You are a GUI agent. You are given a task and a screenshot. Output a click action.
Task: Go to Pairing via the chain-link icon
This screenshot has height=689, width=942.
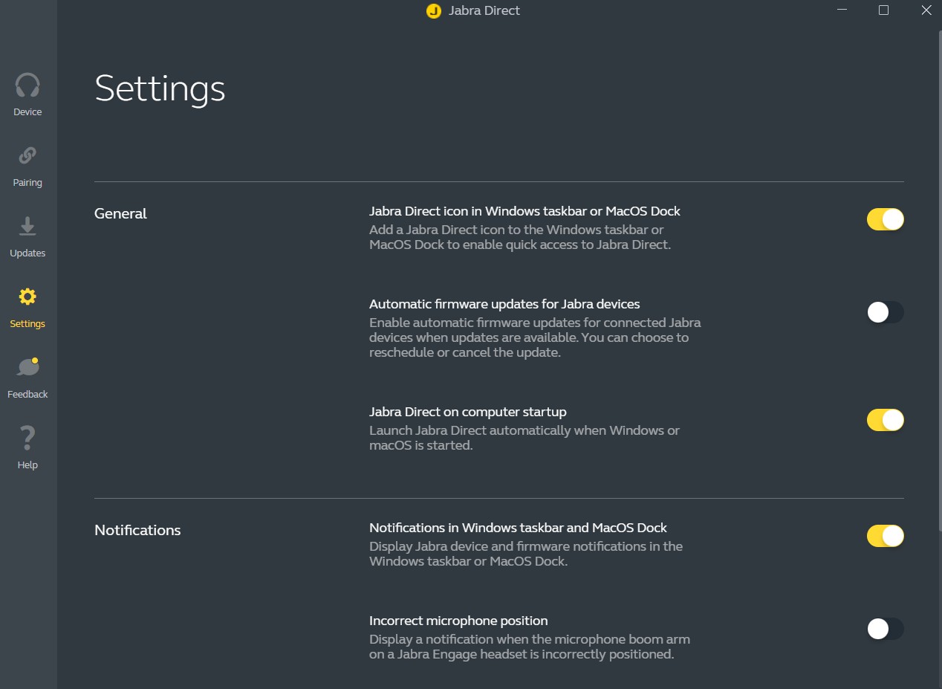pyautogui.click(x=27, y=156)
